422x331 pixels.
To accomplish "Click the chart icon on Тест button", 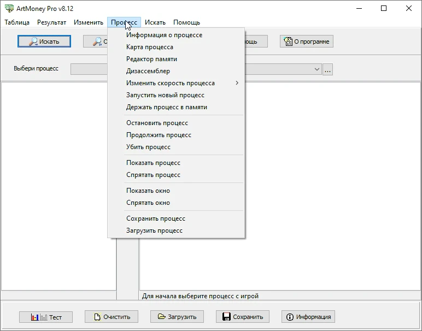I will click(x=39, y=317).
